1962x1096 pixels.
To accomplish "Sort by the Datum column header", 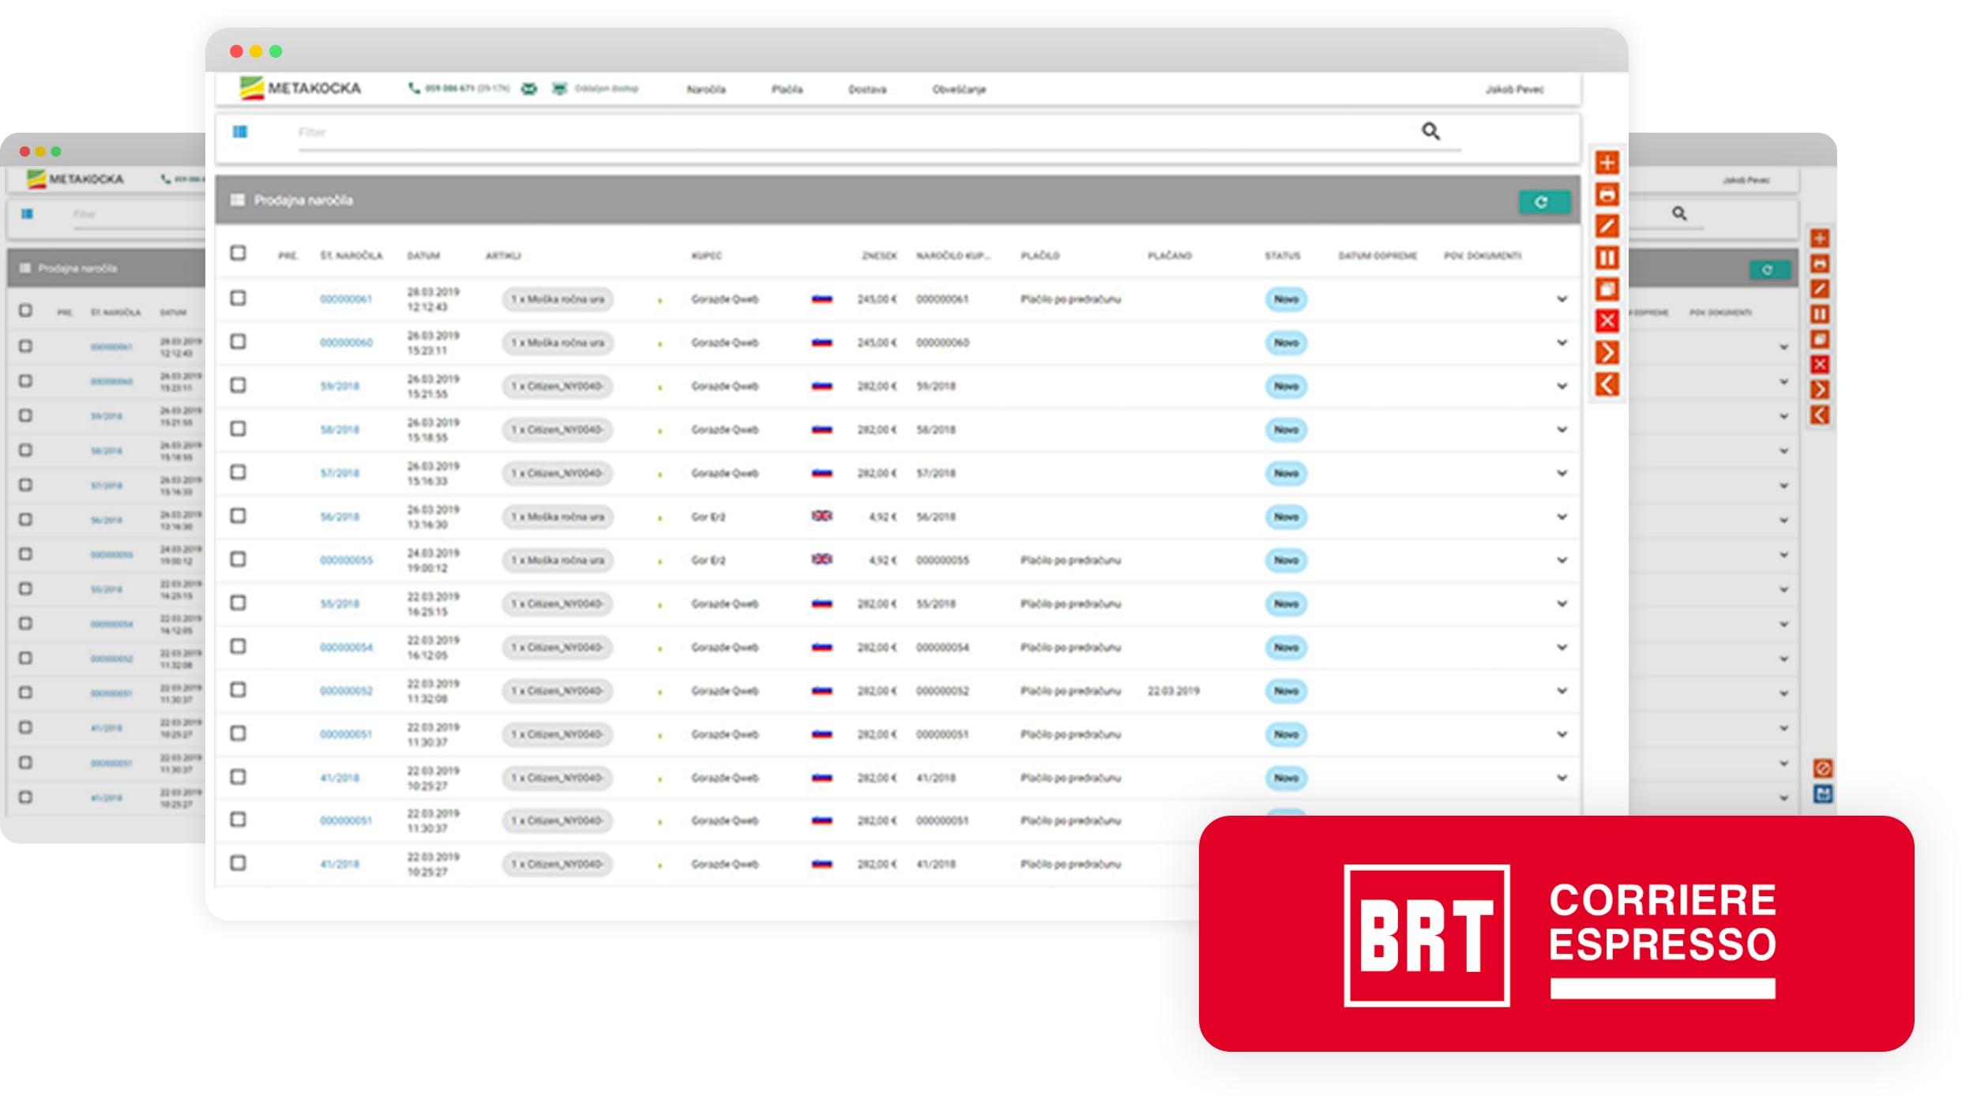I will click(x=423, y=256).
